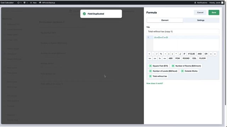The height and width of the screenshot is (127, 227).
Task: Insert the IF ELSE function
Action: 192,54
